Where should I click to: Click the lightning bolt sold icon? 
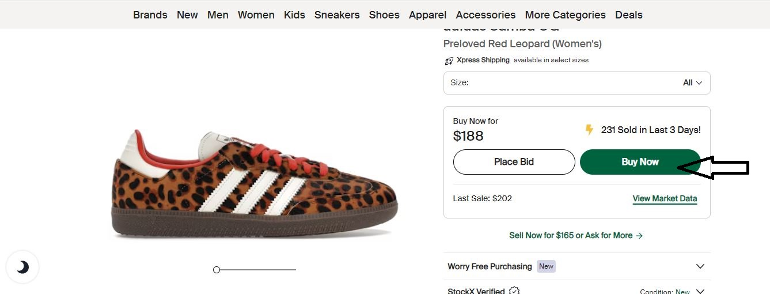pos(589,130)
